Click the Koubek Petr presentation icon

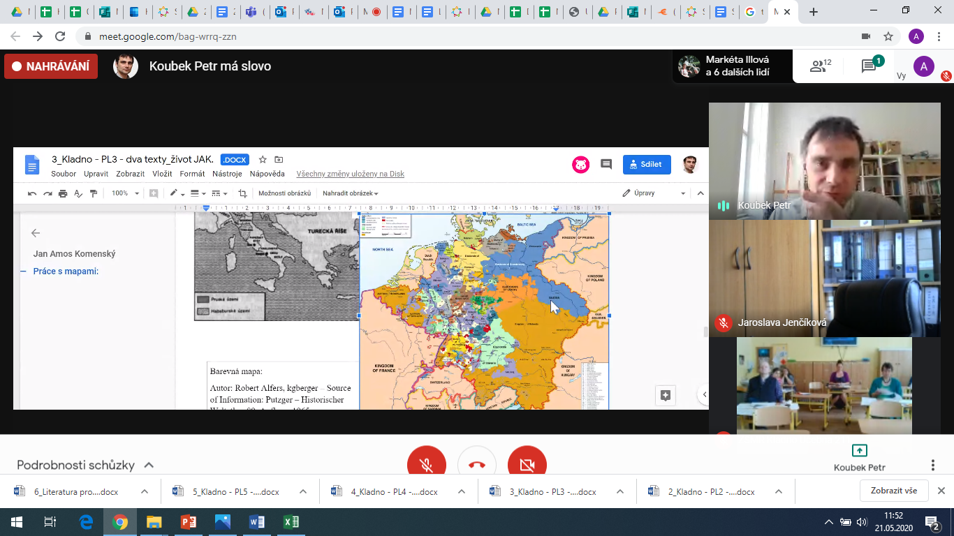[x=859, y=451]
